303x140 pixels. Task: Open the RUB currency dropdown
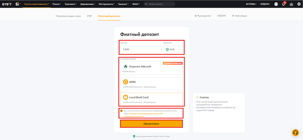pyautogui.click(x=173, y=49)
